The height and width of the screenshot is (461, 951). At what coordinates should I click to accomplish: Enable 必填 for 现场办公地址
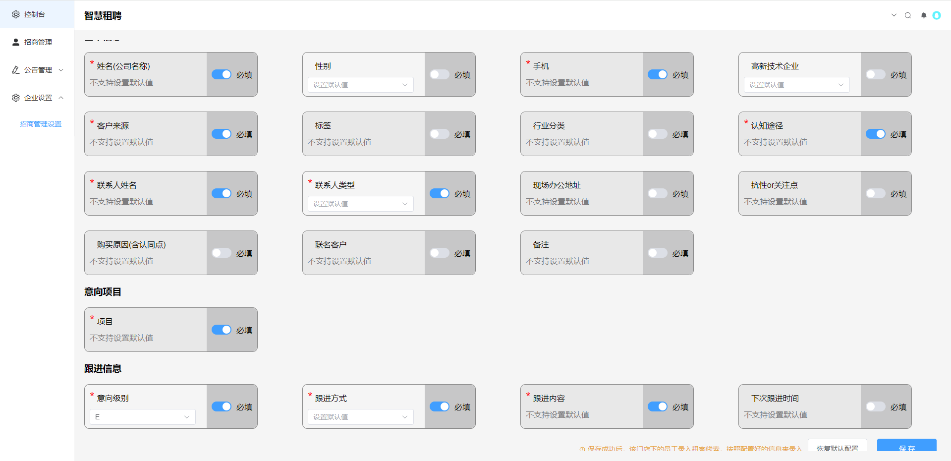coord(658,193)
